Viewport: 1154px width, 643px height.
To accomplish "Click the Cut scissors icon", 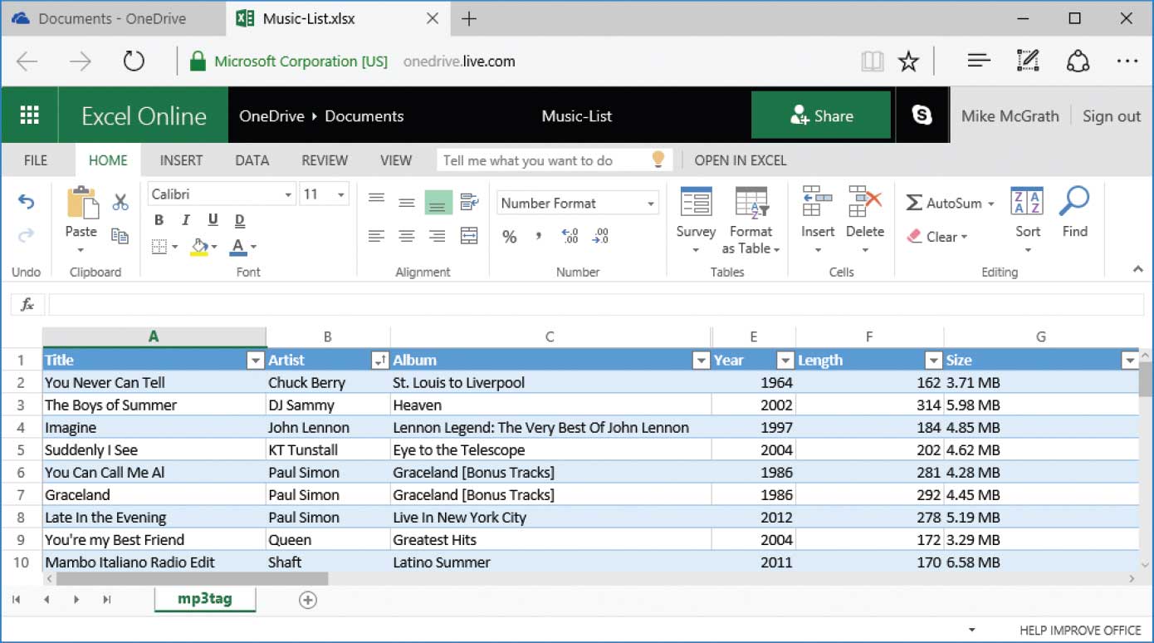I will pos(120,202).
